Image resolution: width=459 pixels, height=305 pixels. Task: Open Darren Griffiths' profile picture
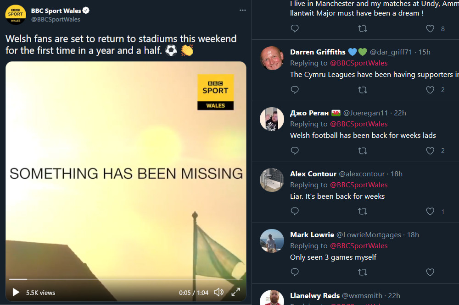(x=272, y=58)
